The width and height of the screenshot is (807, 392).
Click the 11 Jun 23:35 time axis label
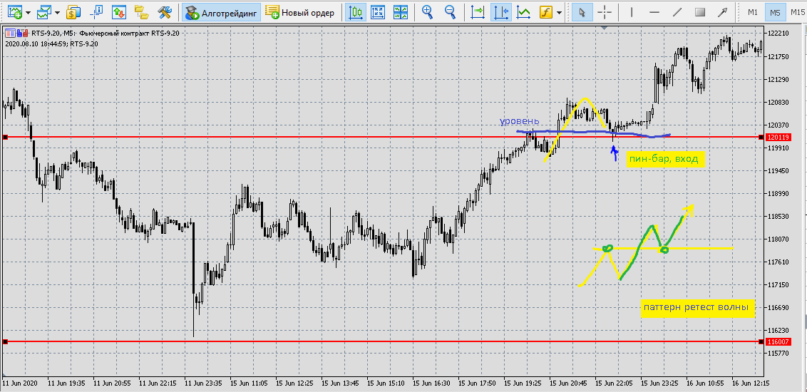point(203,383)
